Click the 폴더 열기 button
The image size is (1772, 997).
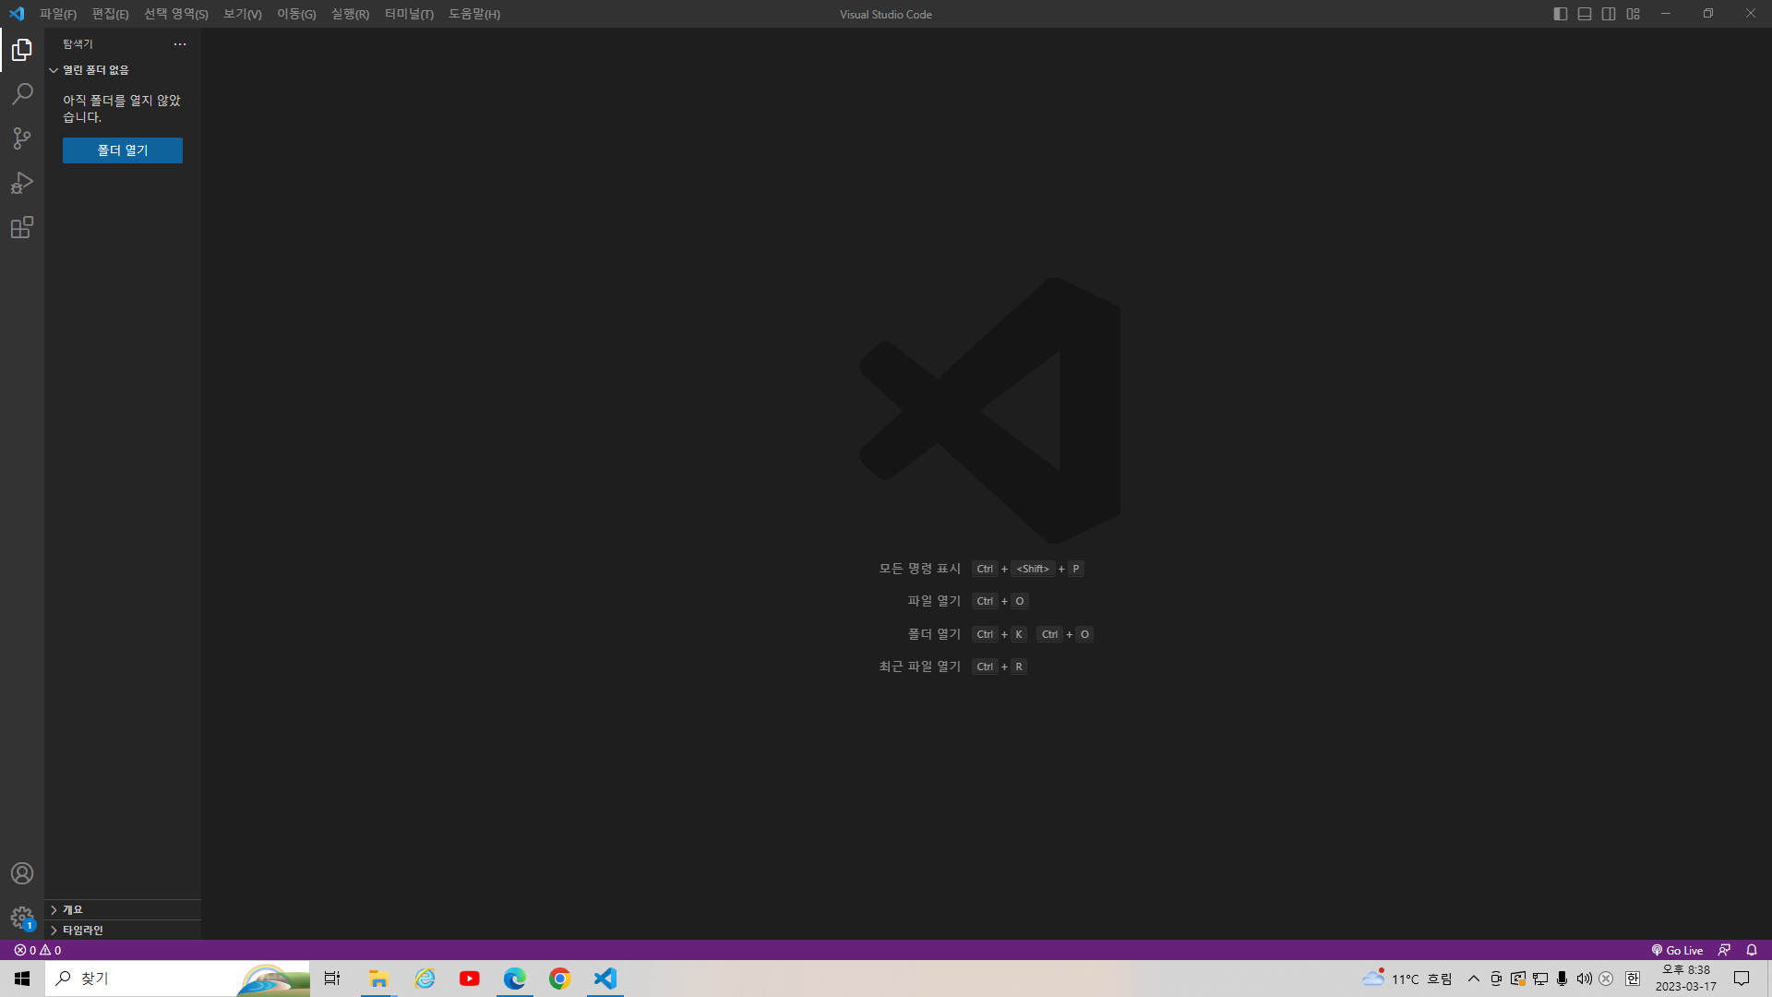(x=123, y=150)
